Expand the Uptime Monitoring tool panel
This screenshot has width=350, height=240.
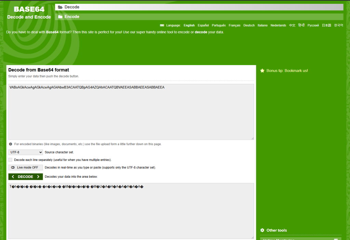click(336, 239)
